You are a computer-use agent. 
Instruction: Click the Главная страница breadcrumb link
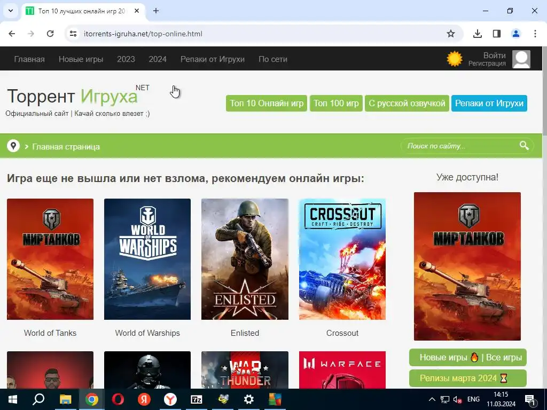click(66, 147)
